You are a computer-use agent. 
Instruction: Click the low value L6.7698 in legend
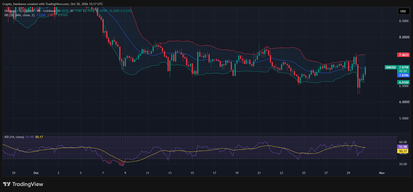pos(89,11)
